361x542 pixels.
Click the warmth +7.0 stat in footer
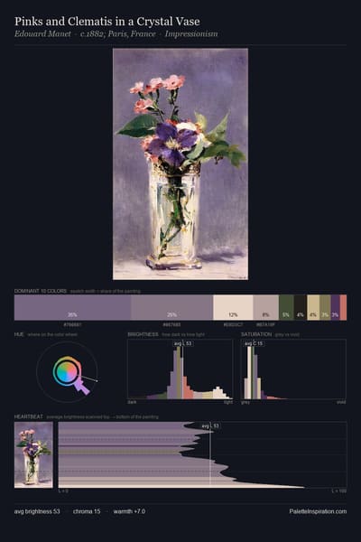click(129, 511)
